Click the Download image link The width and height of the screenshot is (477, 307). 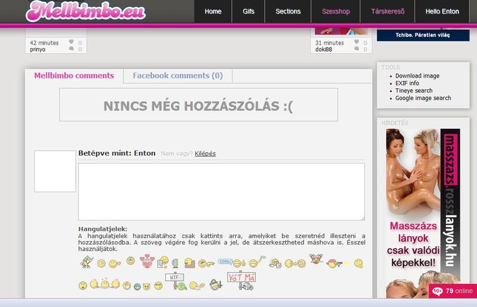tap(417, 76)
